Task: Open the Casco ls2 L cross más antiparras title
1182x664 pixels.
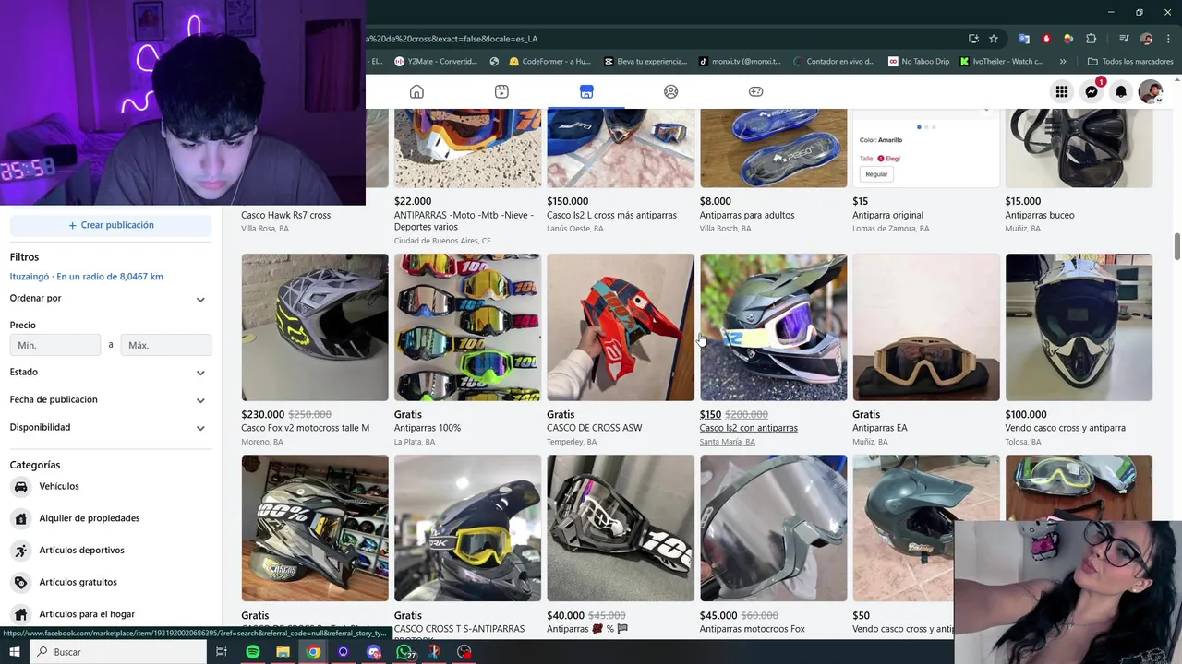Action: click(612, 215)
